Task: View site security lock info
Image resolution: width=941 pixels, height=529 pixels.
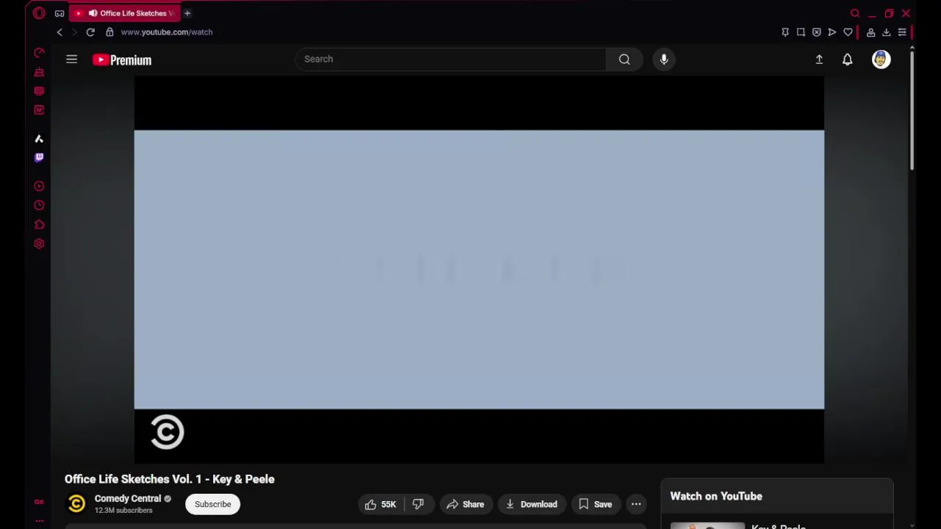Action: coord(110,32)
